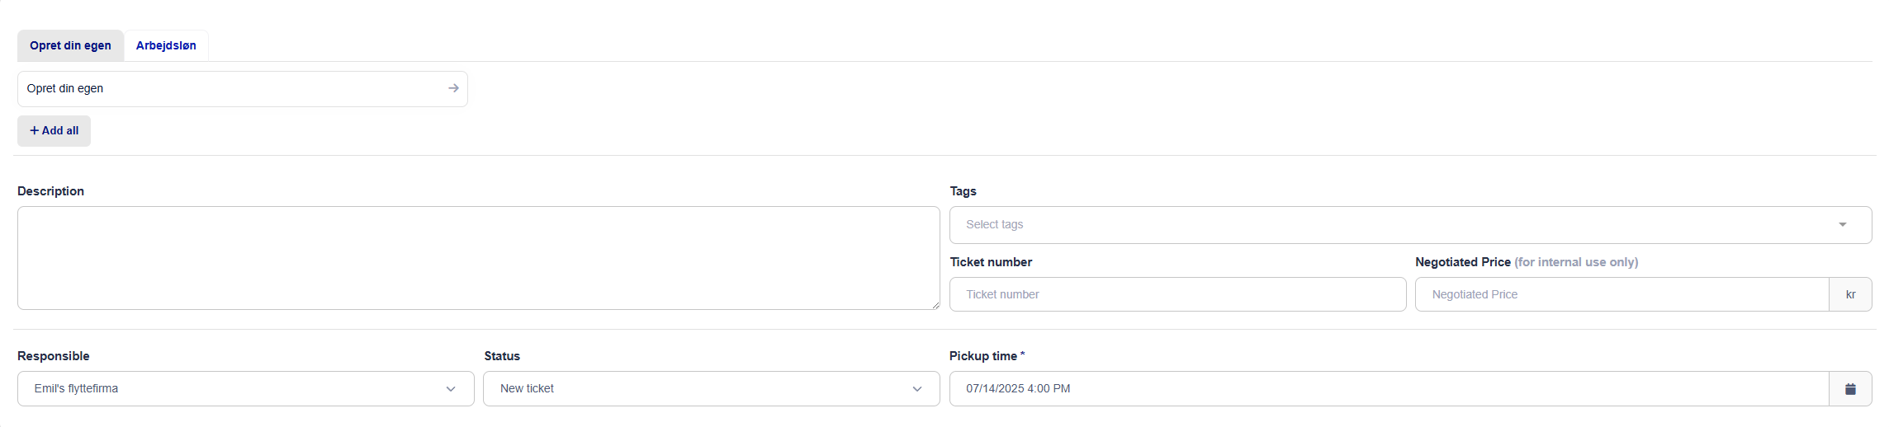Expand the Select tags dropdown arrow

click(x=1843, y=225)
